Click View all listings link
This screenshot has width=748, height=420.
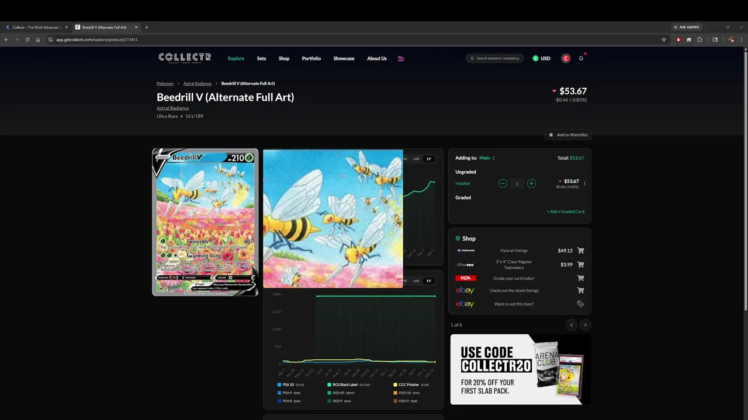click(x=514, y=251)
